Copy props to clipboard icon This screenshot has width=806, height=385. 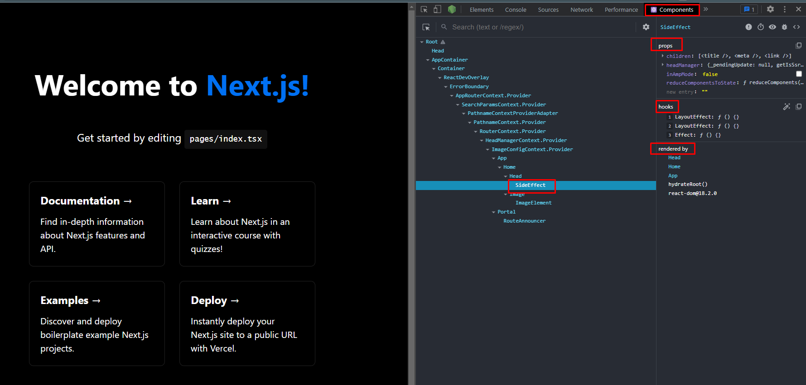(x=798, y=46)
